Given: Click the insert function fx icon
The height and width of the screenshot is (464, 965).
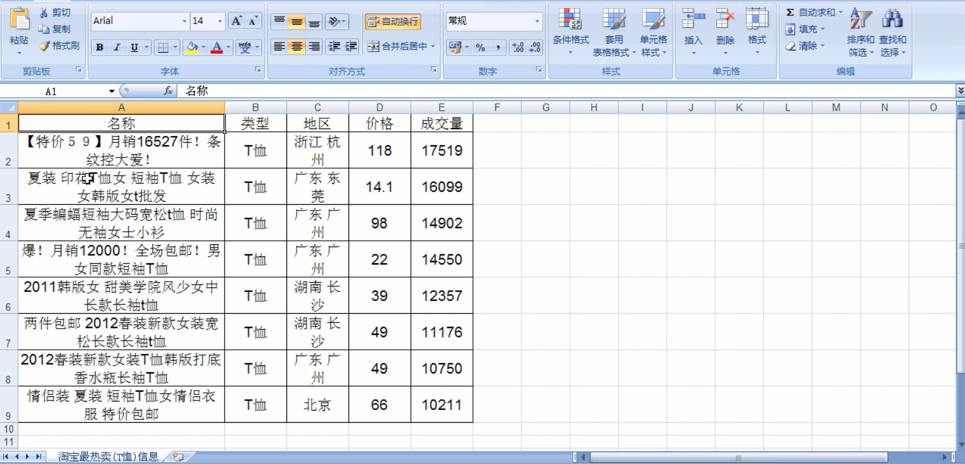Looking at the screenshot, I should pyautogui.click(x=168, y=91).
